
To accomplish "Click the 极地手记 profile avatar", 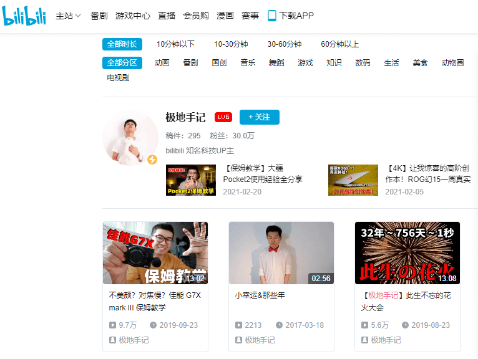I will coord(130,138).
